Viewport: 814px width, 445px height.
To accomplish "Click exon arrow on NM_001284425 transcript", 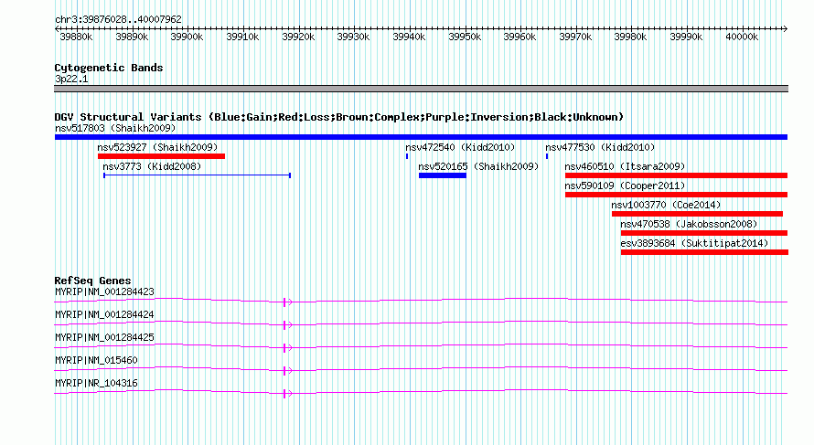I will point(287,347).
